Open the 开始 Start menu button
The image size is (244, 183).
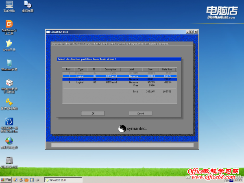point(6,180)
